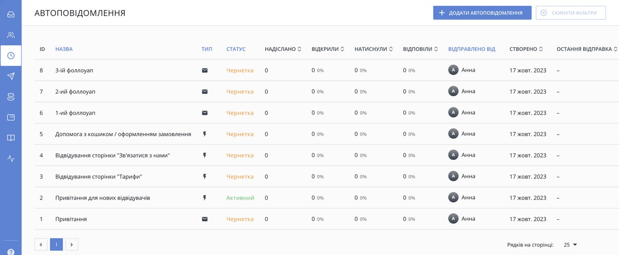The image size is (619, 255).
Task: Filter by Тип column header
Action: (207, 49)
